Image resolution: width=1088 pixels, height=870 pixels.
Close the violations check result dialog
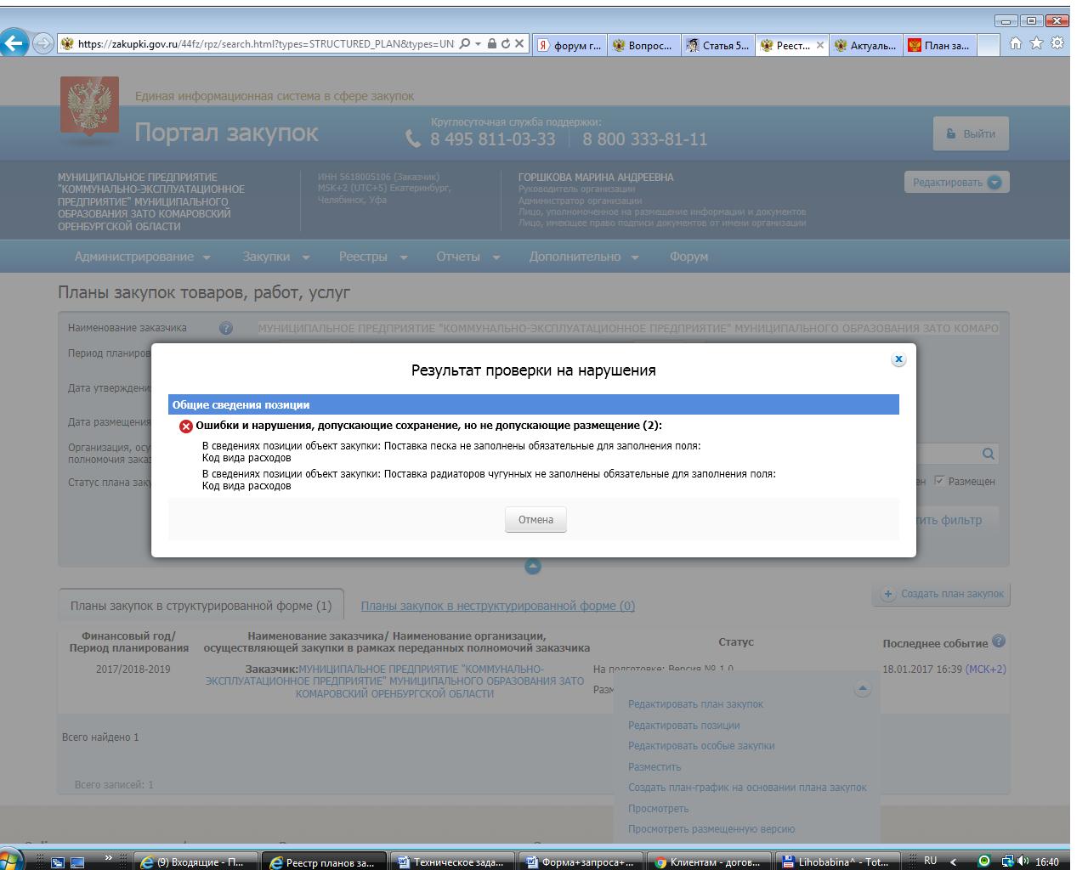click(898, 359)
